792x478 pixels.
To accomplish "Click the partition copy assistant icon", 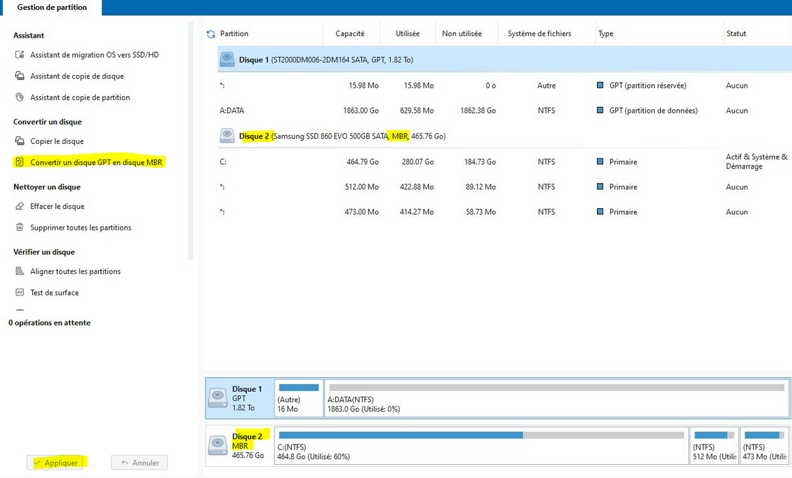I will point(20,97).
